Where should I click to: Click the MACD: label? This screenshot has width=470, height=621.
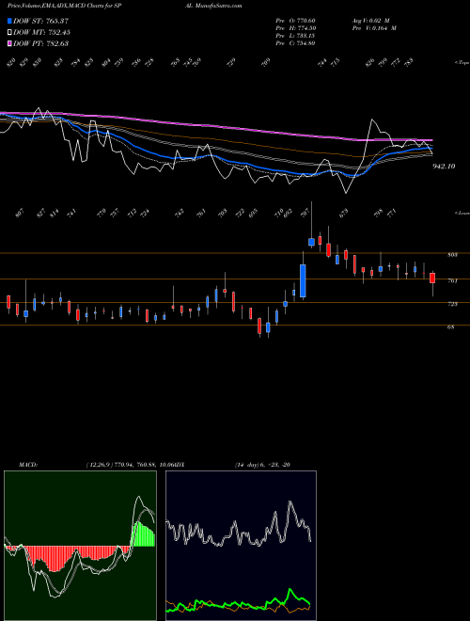click(x=27, y=465)
